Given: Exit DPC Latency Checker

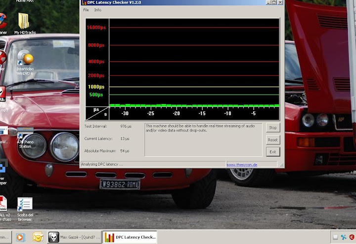Looking at the screenshot, I should point(272,152).
